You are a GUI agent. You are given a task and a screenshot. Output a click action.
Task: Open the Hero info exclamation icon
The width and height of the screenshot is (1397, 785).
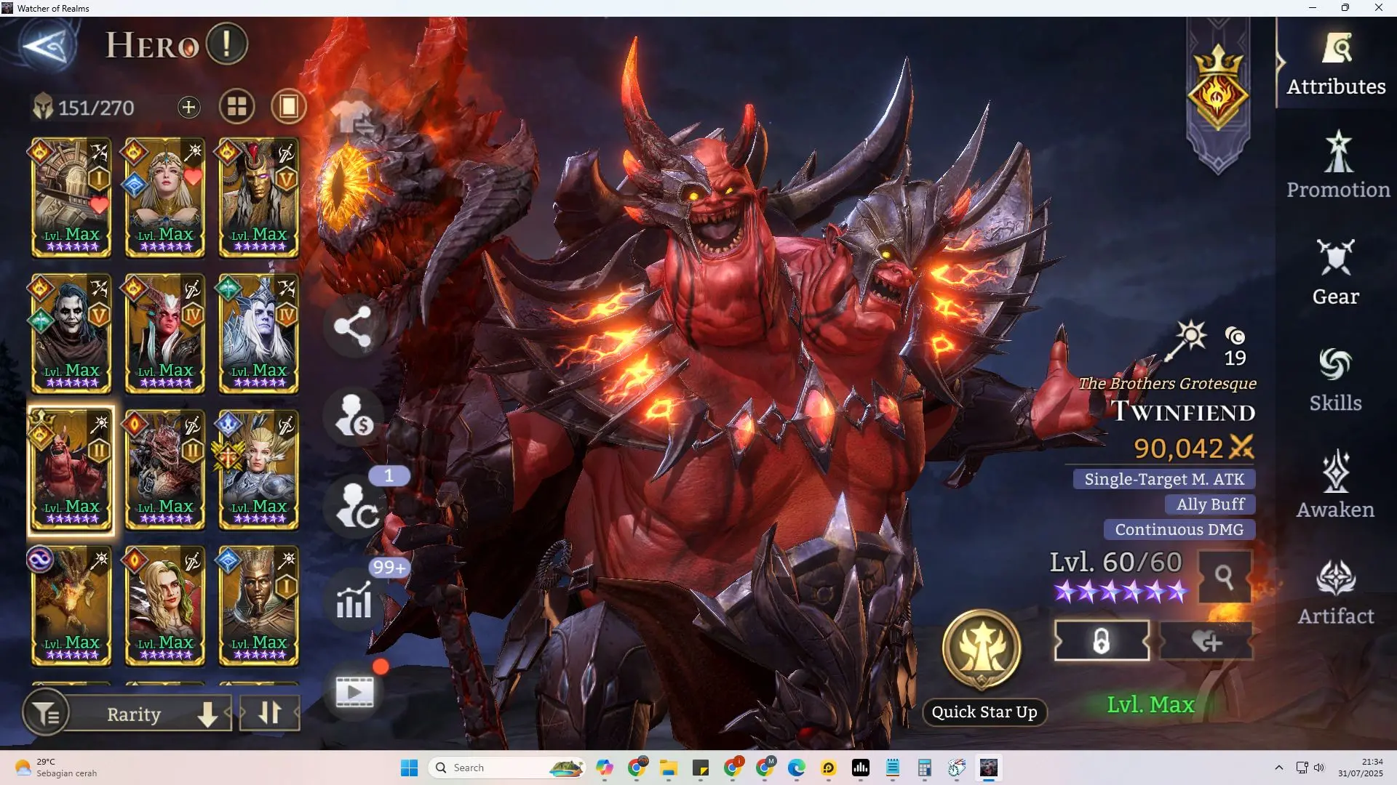tap(226, 44)
